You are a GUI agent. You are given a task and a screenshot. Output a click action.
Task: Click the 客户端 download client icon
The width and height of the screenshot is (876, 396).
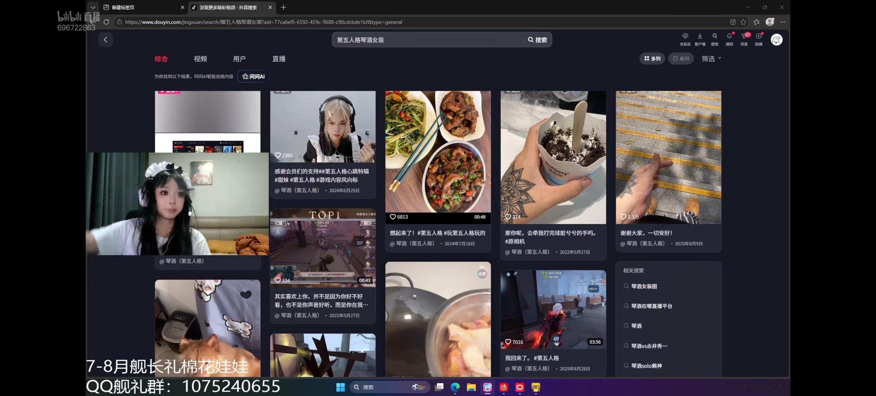click(x=700, y=39)
